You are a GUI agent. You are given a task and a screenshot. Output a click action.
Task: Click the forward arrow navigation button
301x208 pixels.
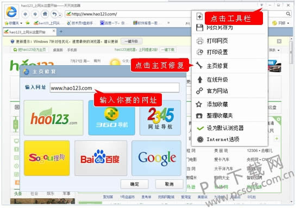[x=35, y=14]
